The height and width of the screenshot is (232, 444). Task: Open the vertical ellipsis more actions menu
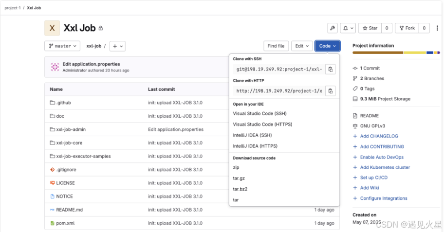click(x=437, y=28)
